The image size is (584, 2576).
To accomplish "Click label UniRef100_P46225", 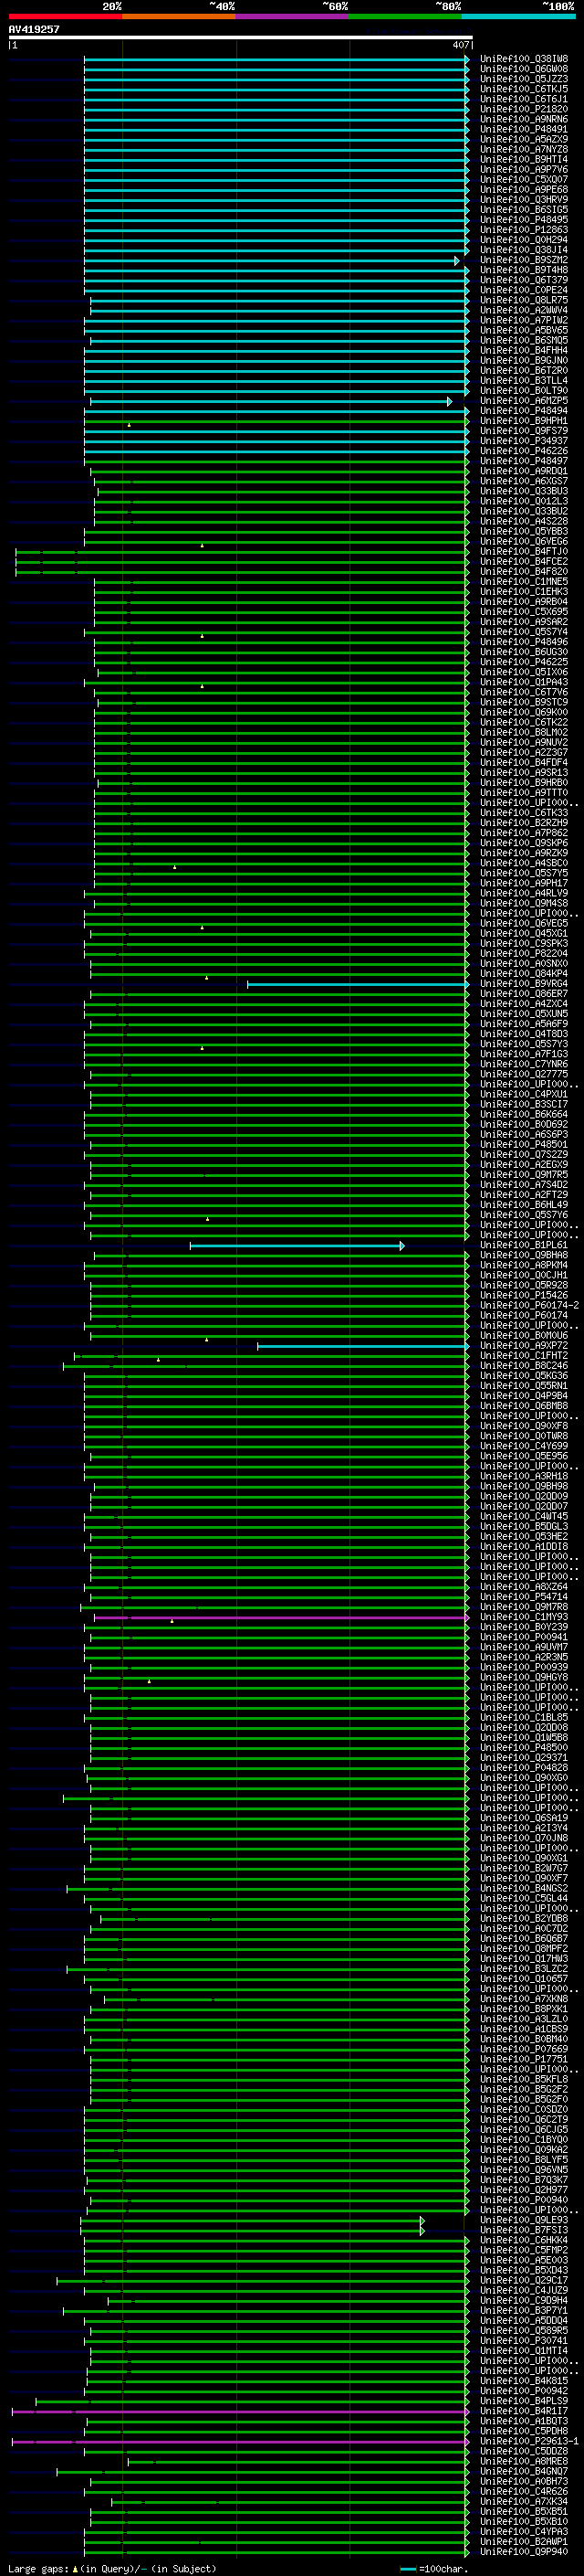I will (524, 662).
